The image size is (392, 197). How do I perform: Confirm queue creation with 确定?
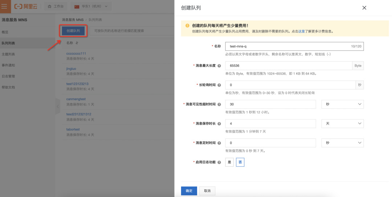click(189, 191)
